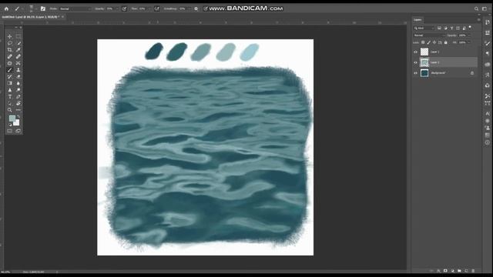Select the Brush tool in toolbar
Image resolution: width=493 pixels, height=277 pixels.
(x=10, y=70)
